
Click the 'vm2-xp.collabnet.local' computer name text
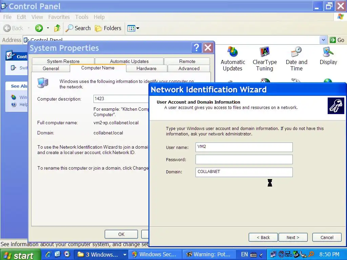pos(116,123)
